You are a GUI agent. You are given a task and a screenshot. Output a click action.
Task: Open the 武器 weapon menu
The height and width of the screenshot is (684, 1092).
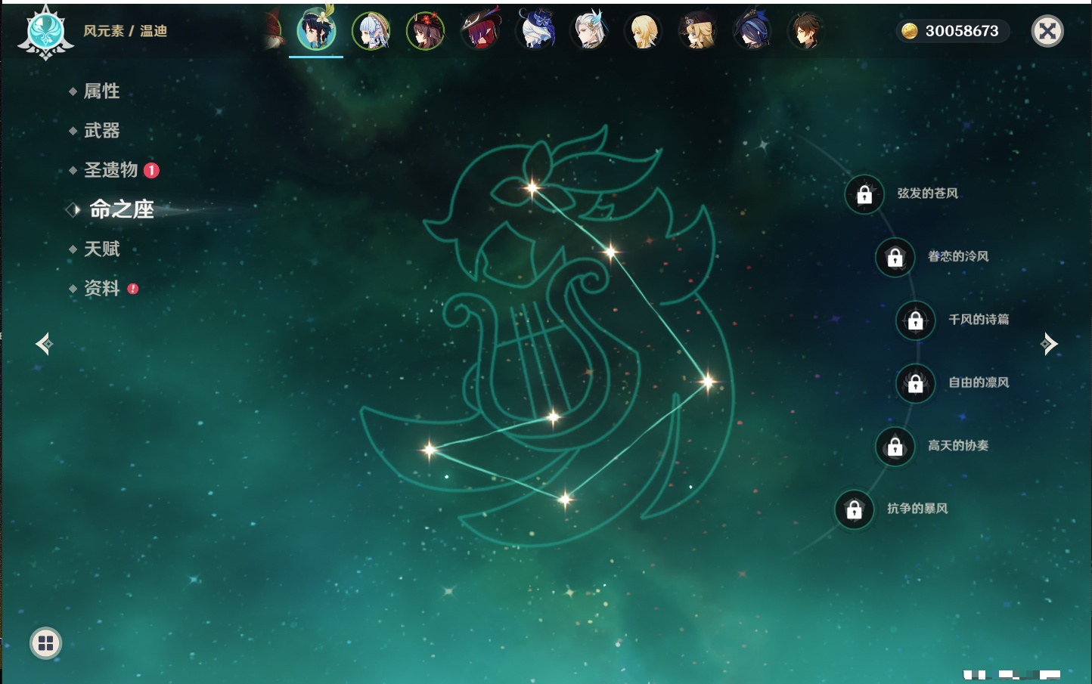[101, 130]
